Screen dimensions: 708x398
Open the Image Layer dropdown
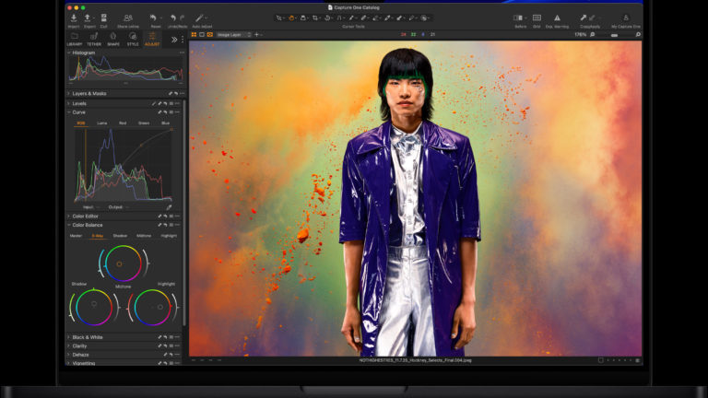(x=234, y=34)
